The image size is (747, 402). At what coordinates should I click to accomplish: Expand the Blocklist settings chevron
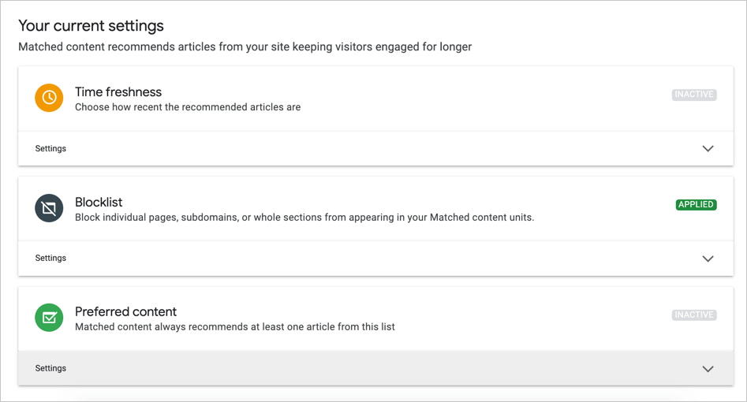708,259
